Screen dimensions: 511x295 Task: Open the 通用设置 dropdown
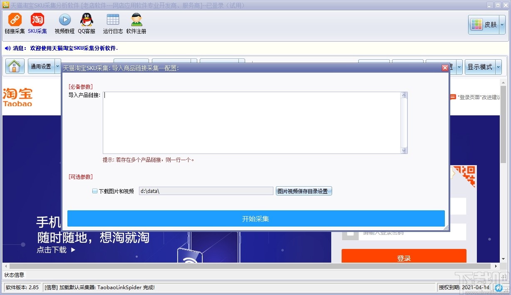57,66
